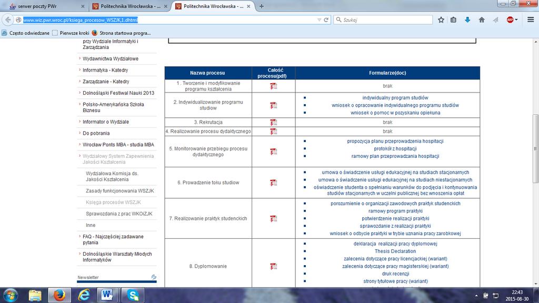
Task: Open Informator o Wydziale link
Action: click(105, 122)
